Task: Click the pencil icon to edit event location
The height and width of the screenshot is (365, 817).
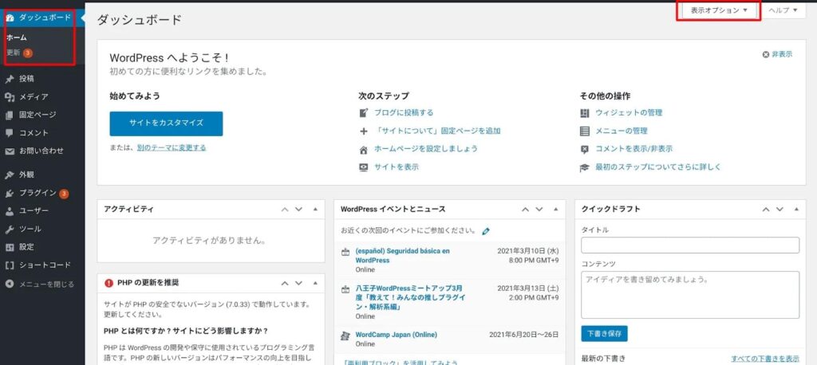Action: [486, 230]
